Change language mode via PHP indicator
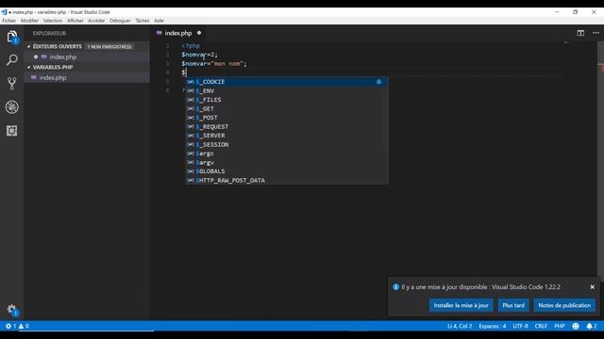The image size is (604, 339). click(x=560, y=326)
